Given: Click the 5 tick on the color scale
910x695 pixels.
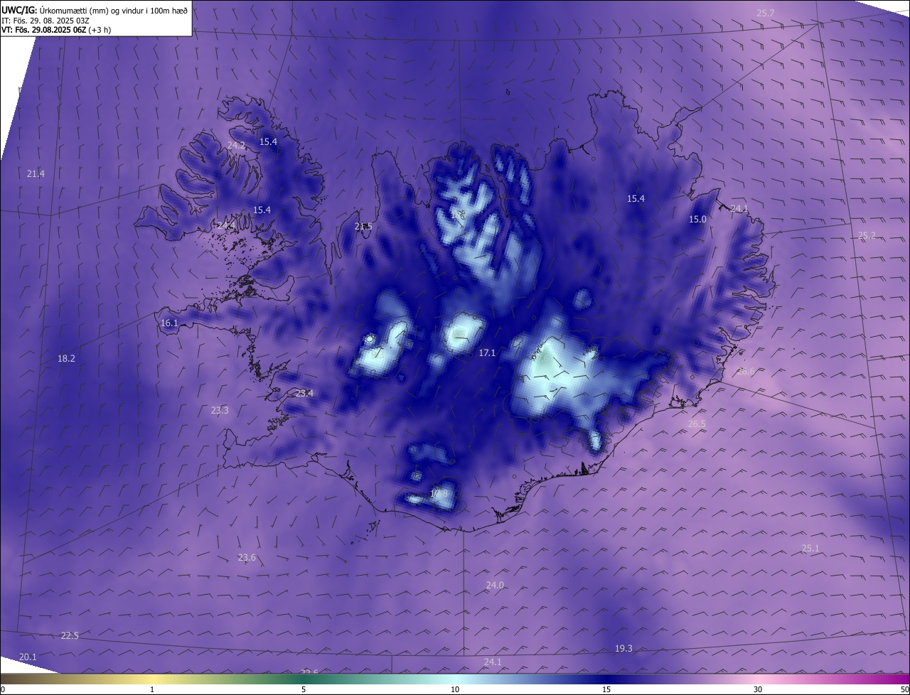Looking at the screenshot, I should point(304,690).
